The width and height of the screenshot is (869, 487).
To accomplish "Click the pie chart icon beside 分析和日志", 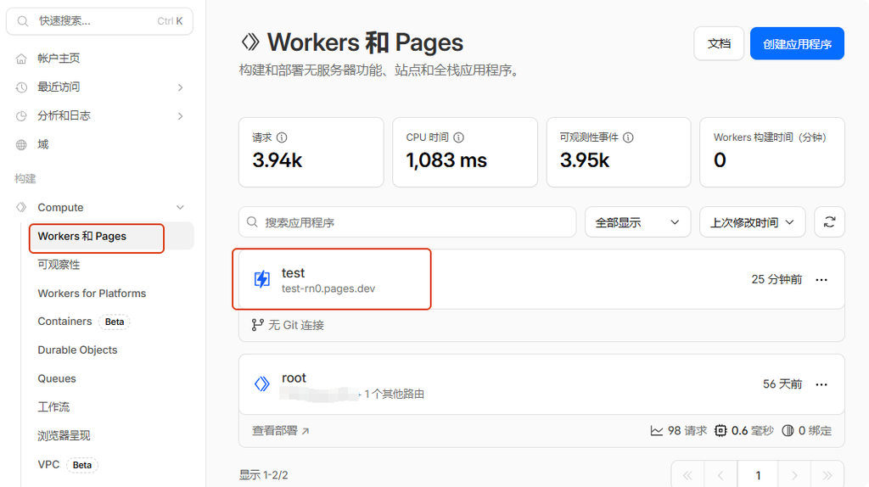I will click(x=21, y=115).
